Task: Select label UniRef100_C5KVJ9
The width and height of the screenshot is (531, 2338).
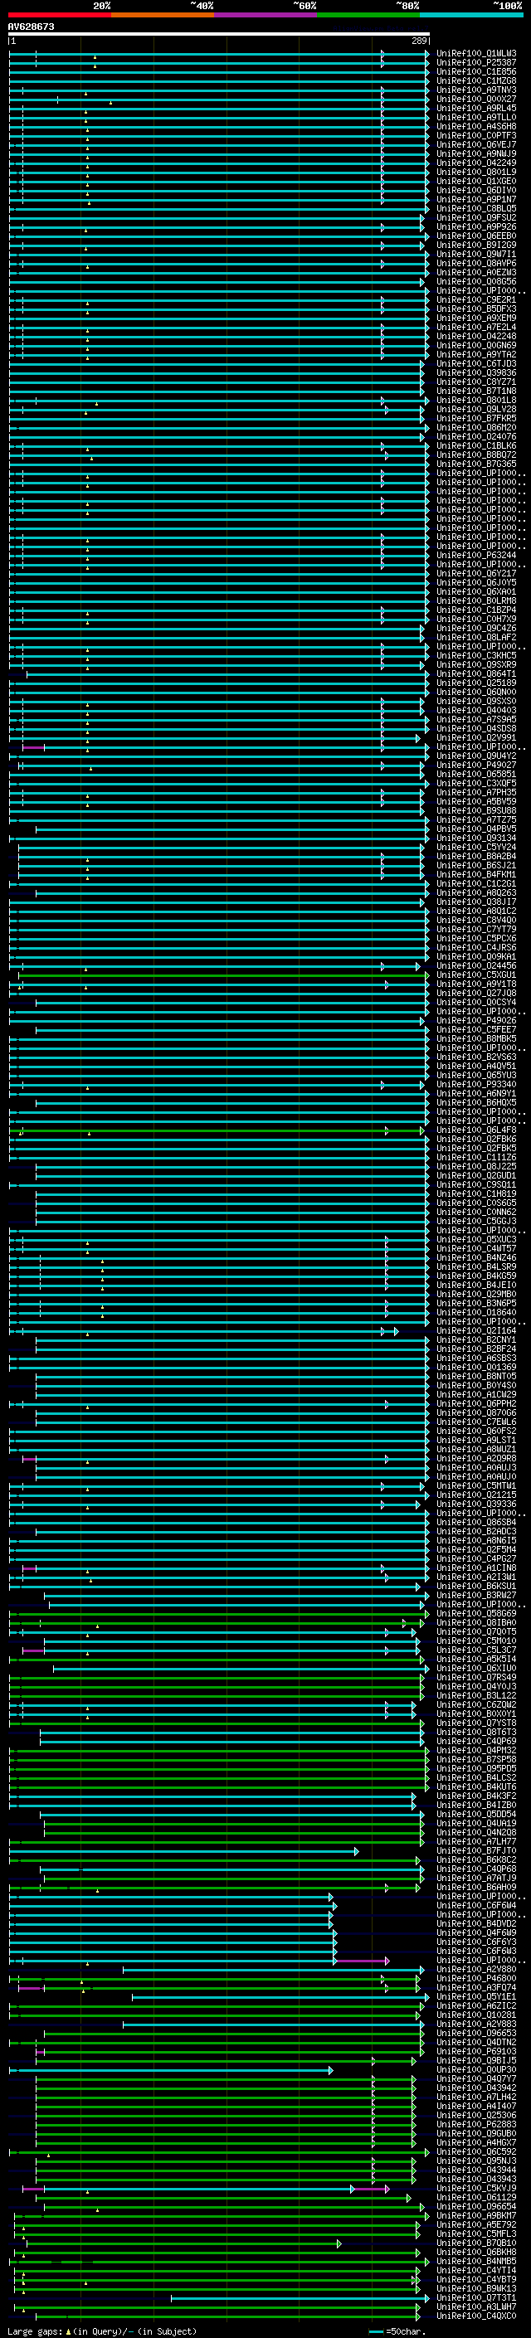Action: (x=475, y=2190)
